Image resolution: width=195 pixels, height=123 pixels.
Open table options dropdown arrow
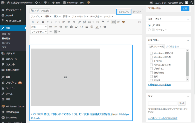[93, 22]
